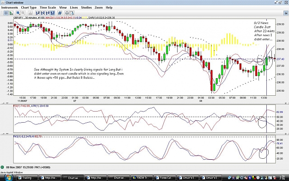Viewport: 289px width, 181px height.
Task: Toggle the chart grid with hash icon
Action: point(60,13)
